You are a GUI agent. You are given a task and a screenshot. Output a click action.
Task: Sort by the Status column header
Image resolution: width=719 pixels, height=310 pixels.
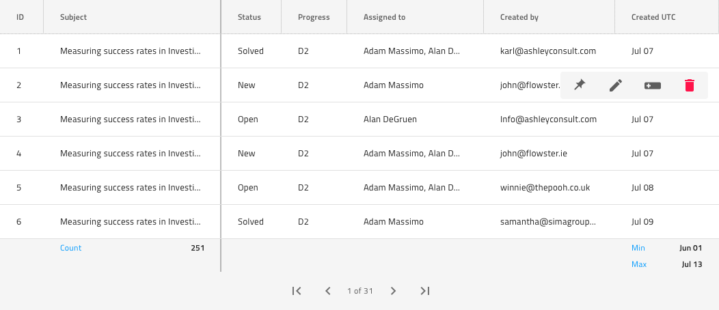[x=249, y=17]
